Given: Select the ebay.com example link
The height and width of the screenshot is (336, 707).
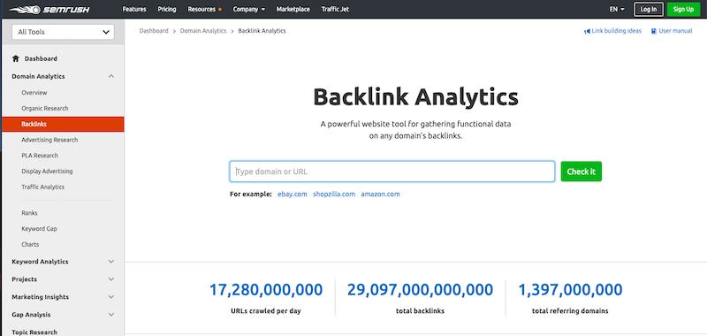Looking at the screenshot, I should point(293,195).
